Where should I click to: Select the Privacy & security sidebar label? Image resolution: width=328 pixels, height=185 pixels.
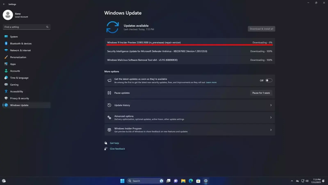point(19,98)
